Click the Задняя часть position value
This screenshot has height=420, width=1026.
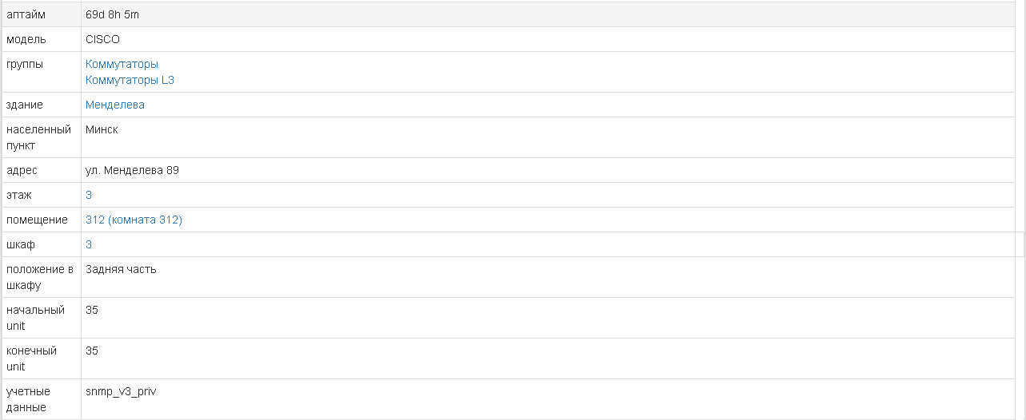click(x=121, y=269)
